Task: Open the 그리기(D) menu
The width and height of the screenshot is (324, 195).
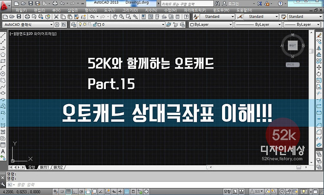Action: pos(130,10)
